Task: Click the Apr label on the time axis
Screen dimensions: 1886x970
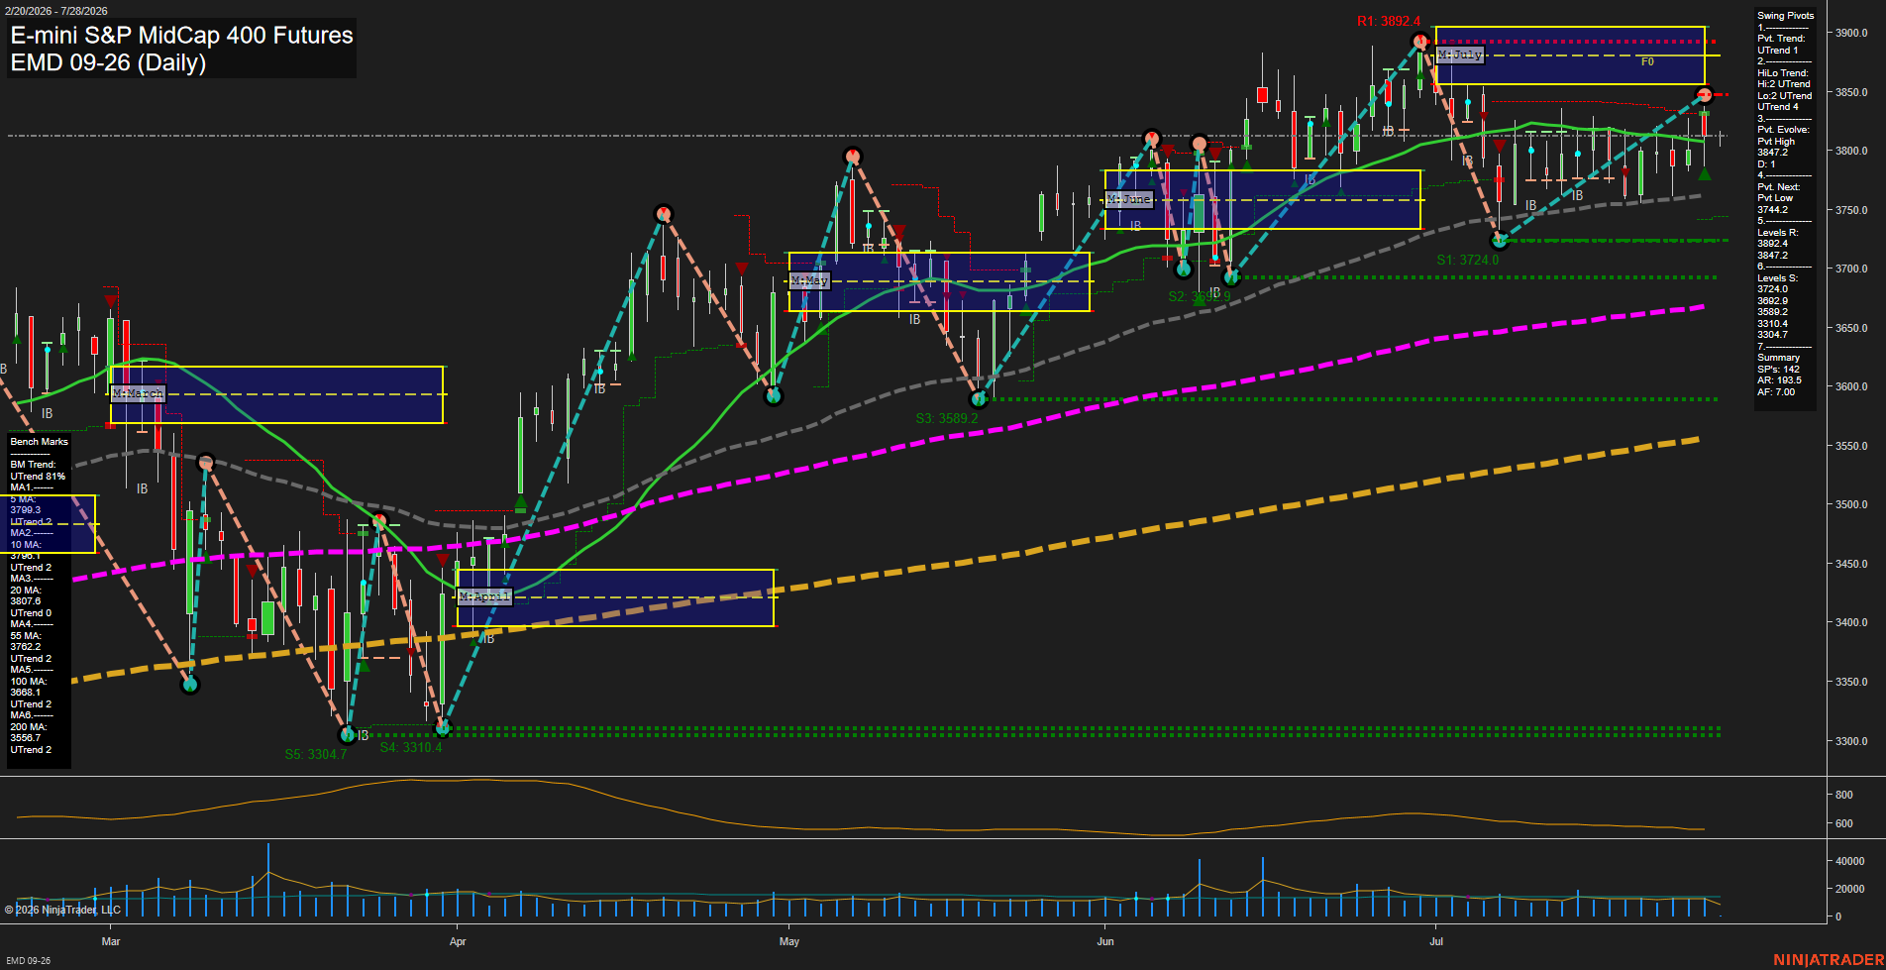Action: (x=458, y=941)
